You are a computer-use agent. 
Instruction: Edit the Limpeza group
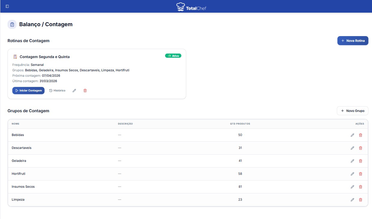352,200
